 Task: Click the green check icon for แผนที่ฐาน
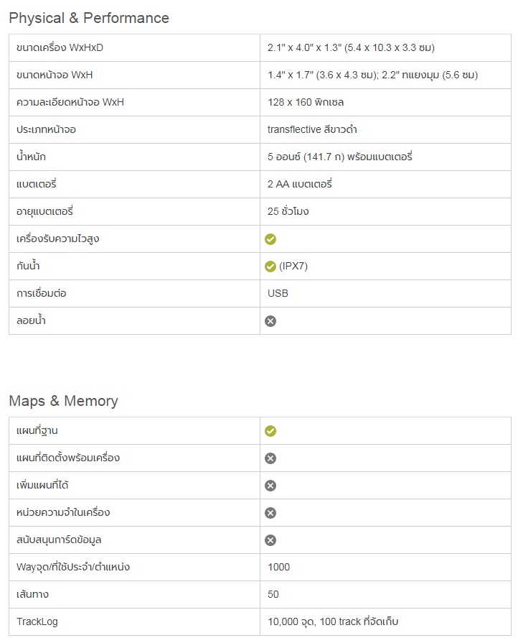[270, 431]
